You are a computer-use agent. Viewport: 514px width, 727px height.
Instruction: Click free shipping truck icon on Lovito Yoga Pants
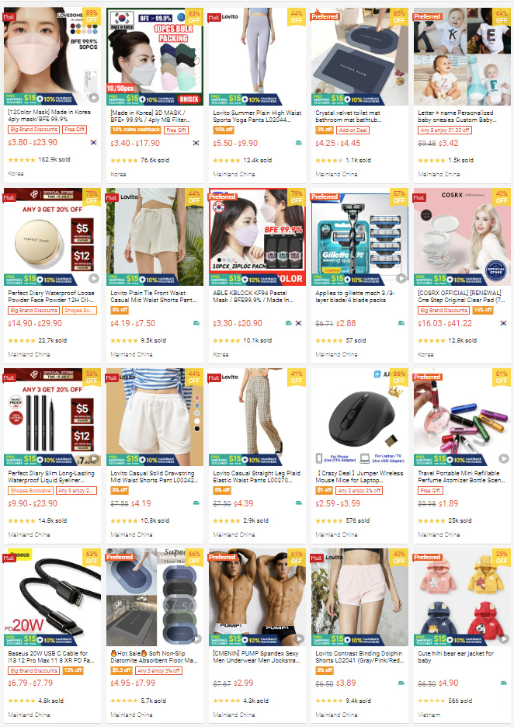pos(299,143)
